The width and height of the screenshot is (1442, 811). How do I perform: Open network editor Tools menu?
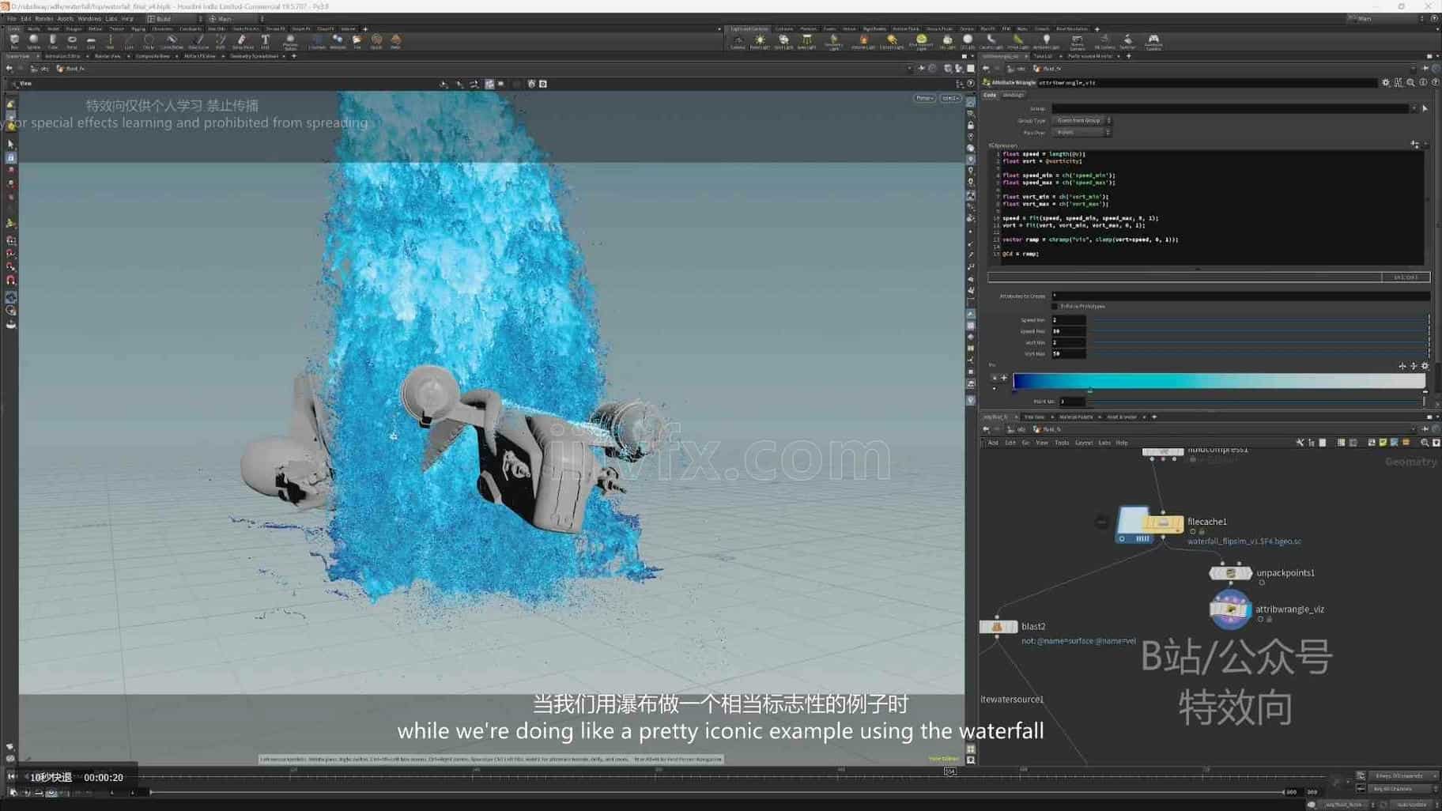[1062, 443]
